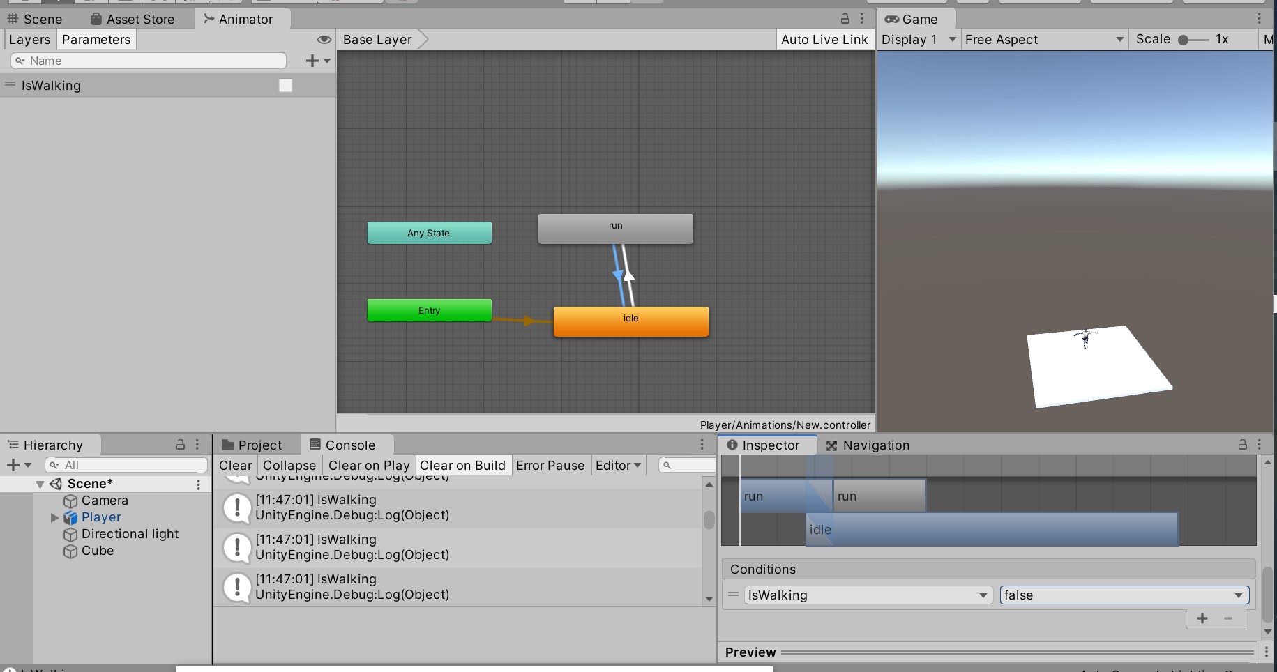
Task: Toggle the IsWalking parameter checkbox
Action: tap(285, 86)
